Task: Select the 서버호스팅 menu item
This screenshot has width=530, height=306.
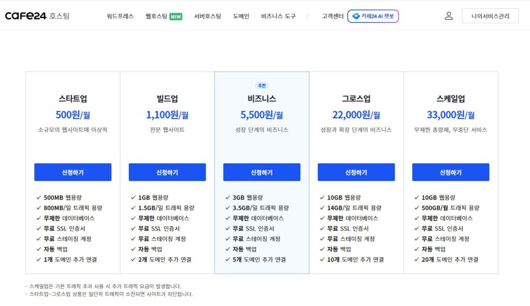Action: point(208,16)
